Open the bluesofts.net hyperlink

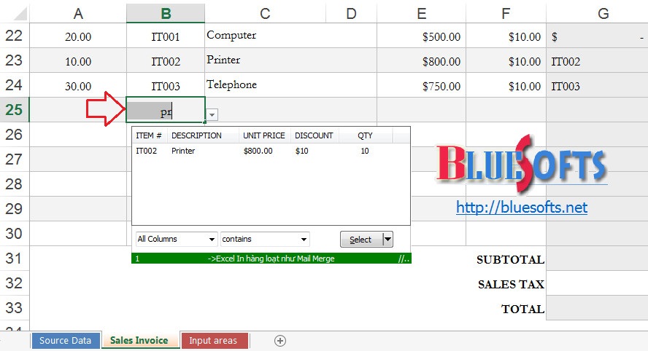click(522, 207)
